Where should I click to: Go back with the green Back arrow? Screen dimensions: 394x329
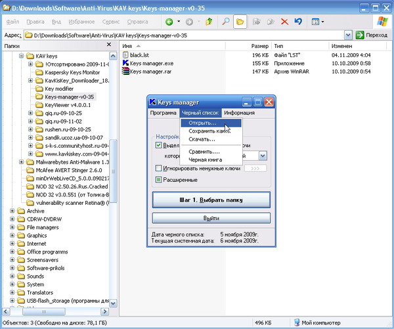click(169, 22)
